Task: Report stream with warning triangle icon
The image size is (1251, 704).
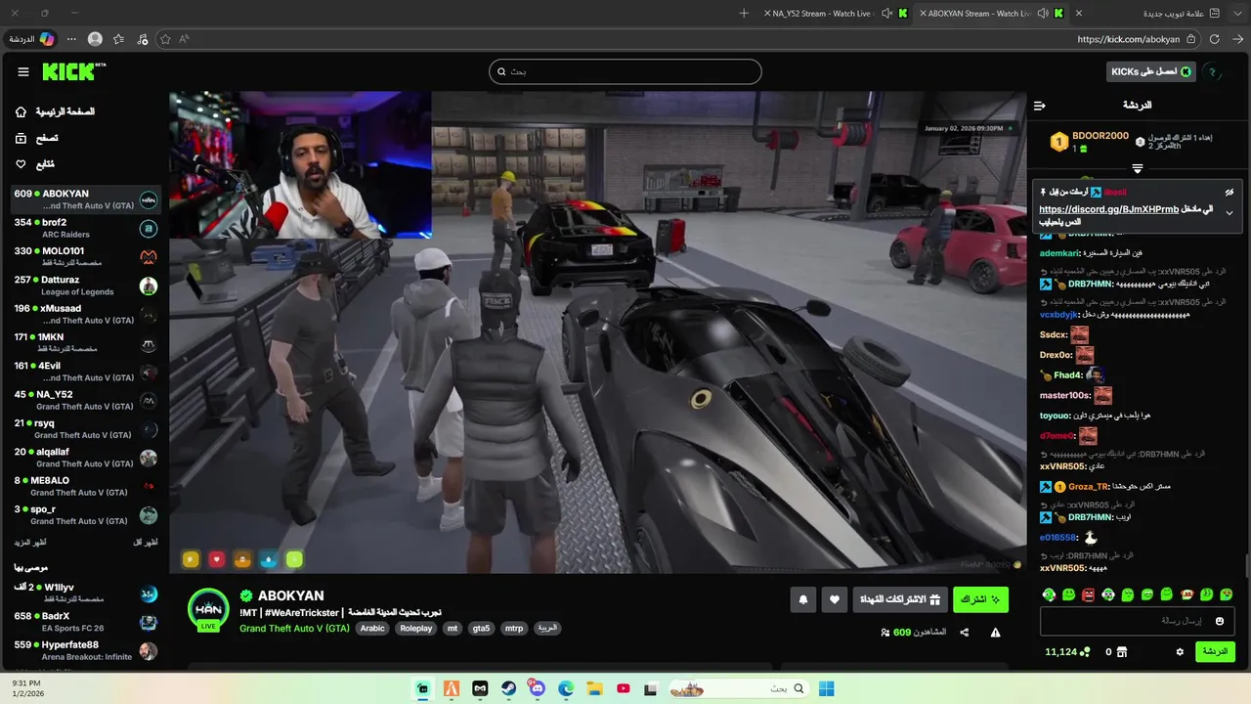Action: click(996, 633)
